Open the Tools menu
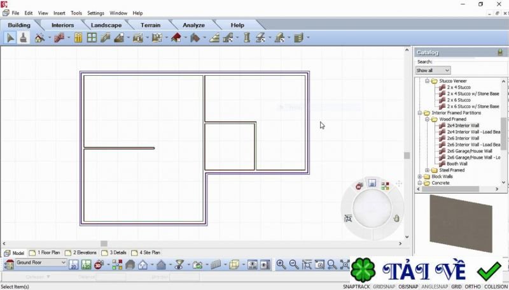Image resolution: width=509 pixels, height=290 pixels. click(76, 13)
